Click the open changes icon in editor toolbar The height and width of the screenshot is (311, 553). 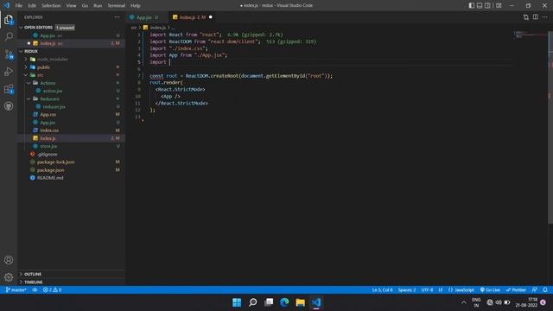(x=526, y=17)
